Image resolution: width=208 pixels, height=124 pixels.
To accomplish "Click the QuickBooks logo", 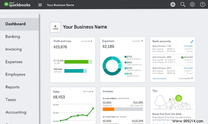I will pyautogui.click(x=17, y=4).
